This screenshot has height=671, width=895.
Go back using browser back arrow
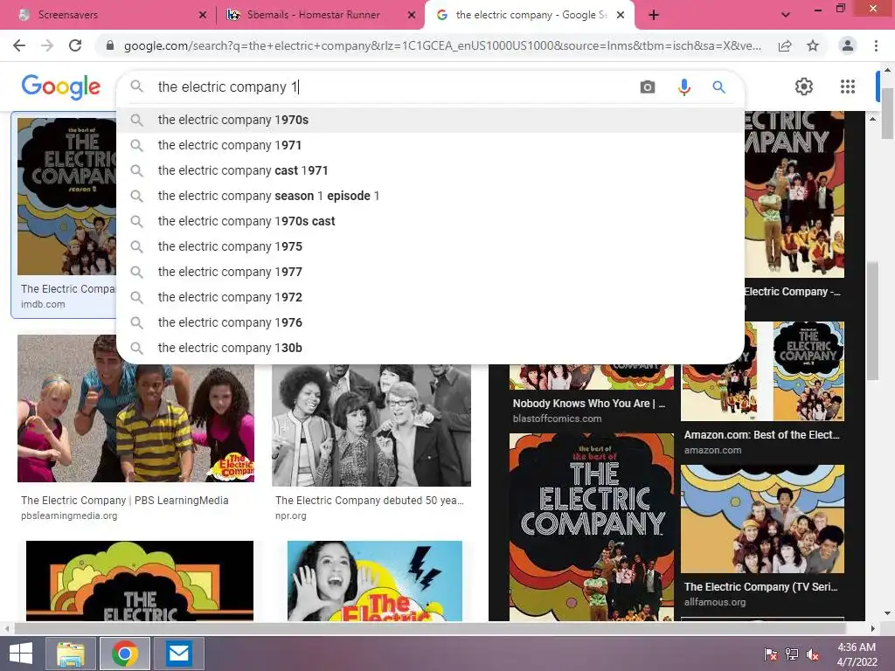[19, 45]
